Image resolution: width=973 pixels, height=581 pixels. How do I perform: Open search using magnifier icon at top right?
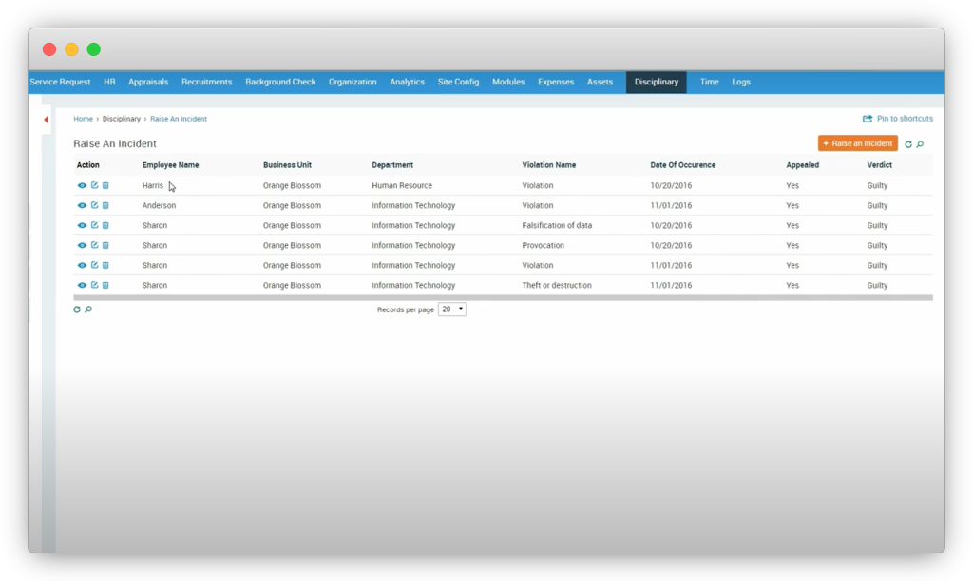click(920, 144)
